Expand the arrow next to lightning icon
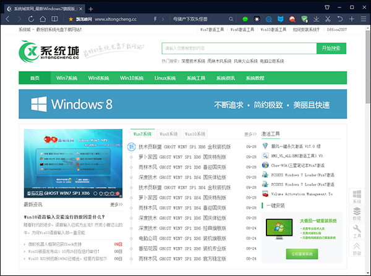Screen dimensions: 371x276 (163, 19)
